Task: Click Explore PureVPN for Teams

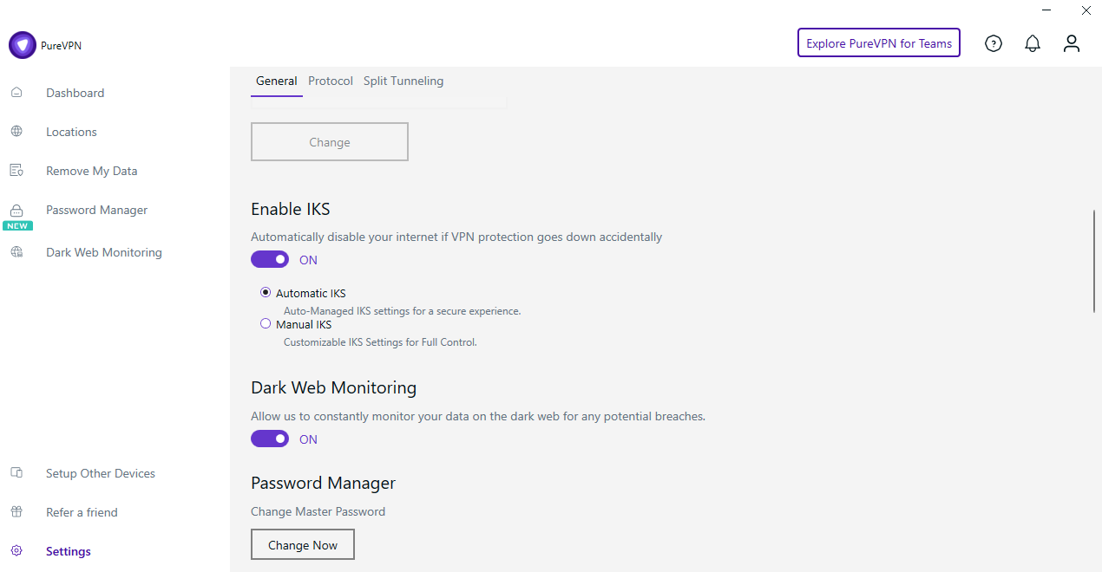Action: coord(878,42)
